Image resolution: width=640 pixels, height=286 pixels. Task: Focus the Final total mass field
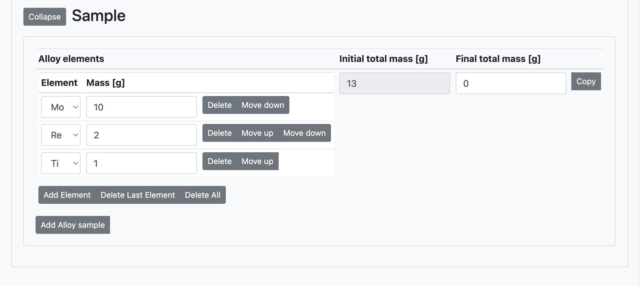pos(511,83)
